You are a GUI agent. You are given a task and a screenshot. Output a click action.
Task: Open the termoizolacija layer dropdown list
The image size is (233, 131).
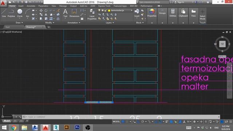[x=131, y=11]
